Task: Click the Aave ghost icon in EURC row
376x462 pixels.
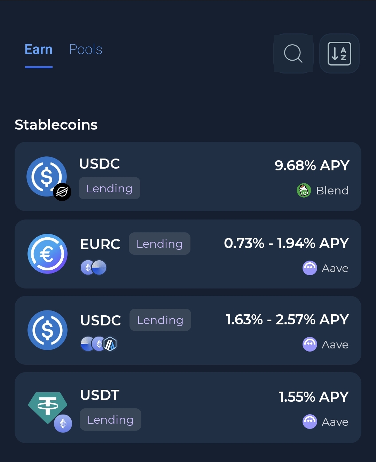Action: (x=310, y=268)
